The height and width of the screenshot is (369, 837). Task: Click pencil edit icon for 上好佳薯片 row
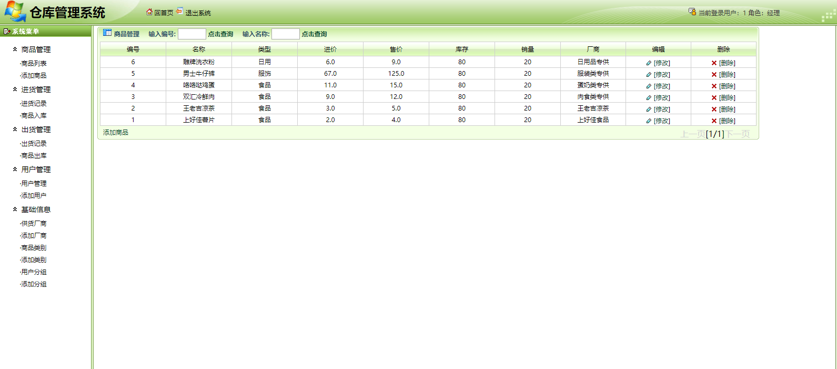pyautogui.click(x=649, y=121)
